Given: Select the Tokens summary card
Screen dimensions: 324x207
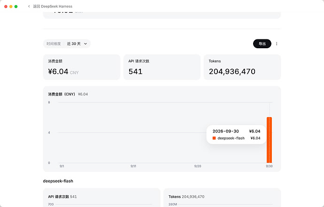Looking at the screenshot, I should (x=242, y=67).
